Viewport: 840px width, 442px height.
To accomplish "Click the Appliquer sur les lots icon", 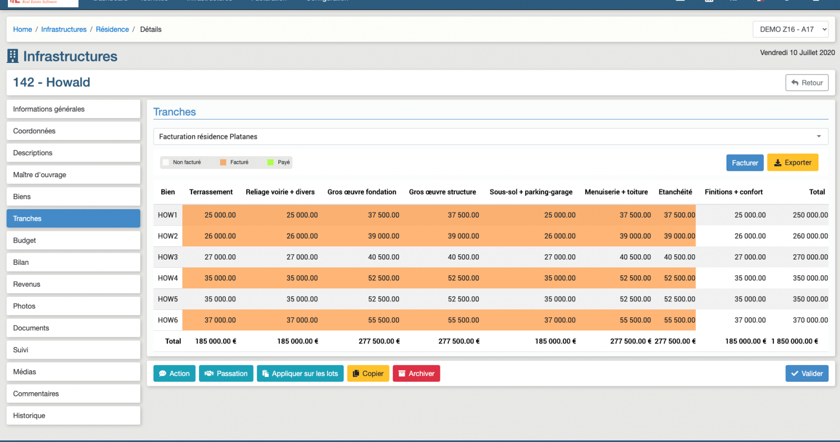I will click(x=266, y=374).
